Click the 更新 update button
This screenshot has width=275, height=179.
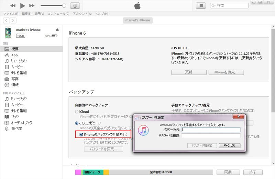189,72
